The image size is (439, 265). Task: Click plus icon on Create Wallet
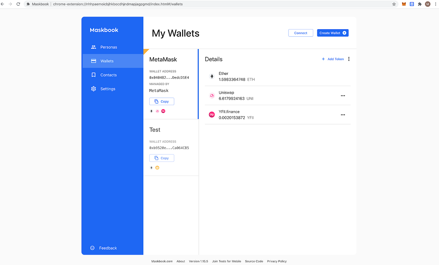[x=344, y=33]
